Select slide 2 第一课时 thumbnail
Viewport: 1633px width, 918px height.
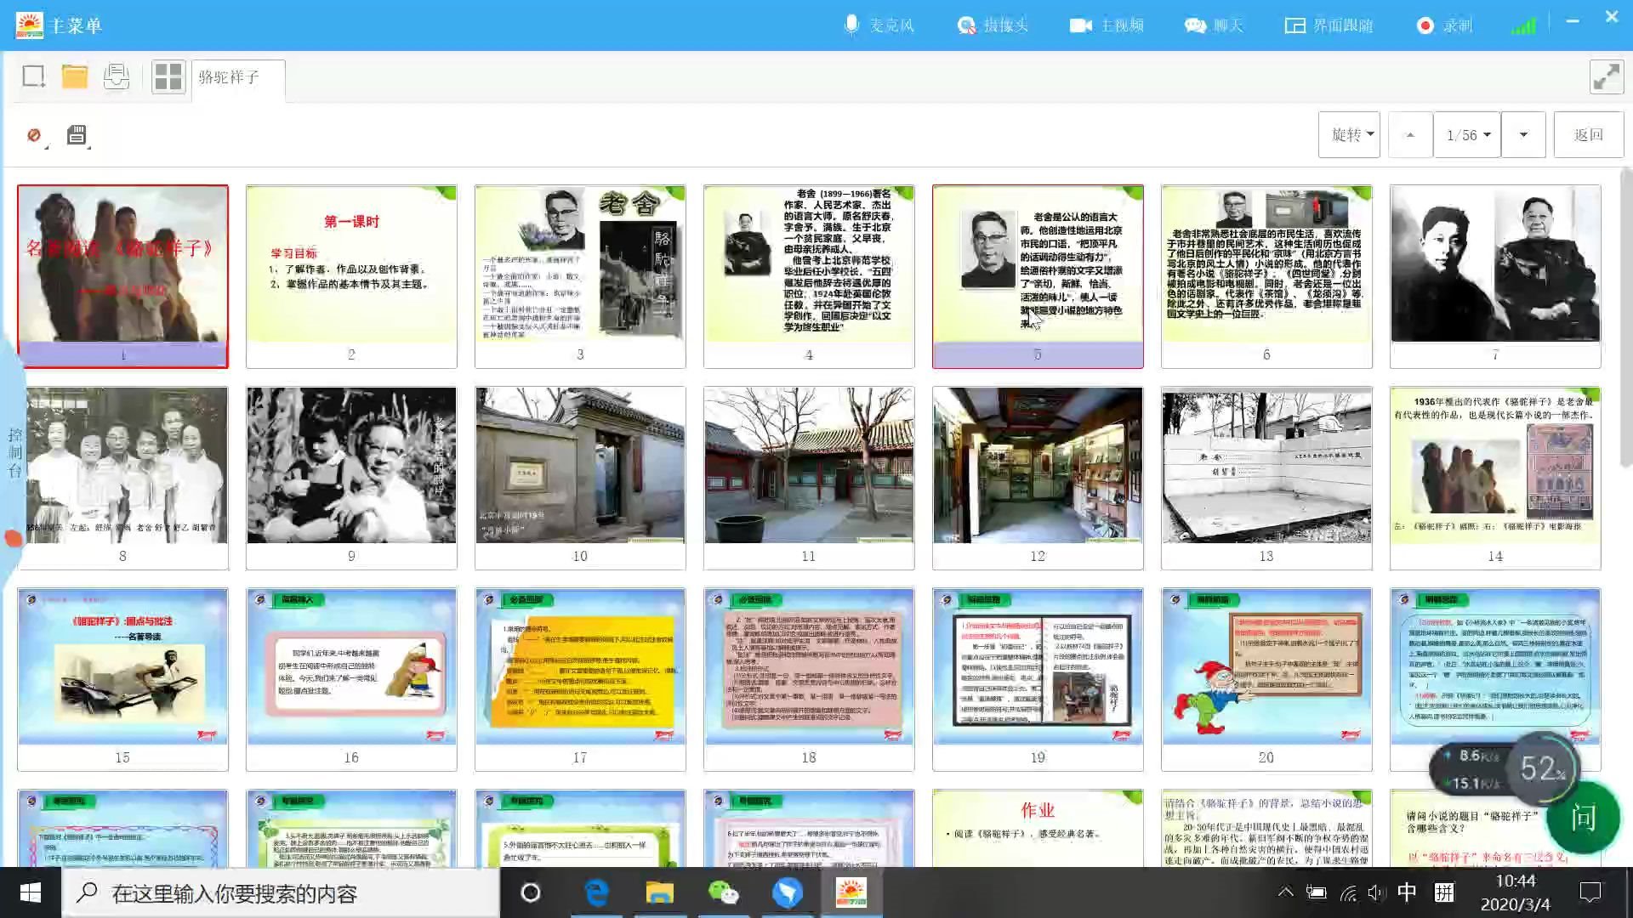click(x=351, y=276)
